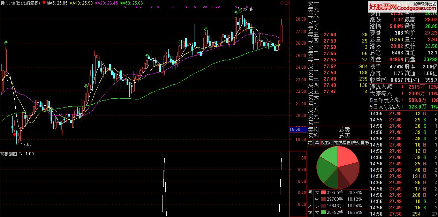Click the 总量 value 78253
438x217 pixels.
point(395,40)
